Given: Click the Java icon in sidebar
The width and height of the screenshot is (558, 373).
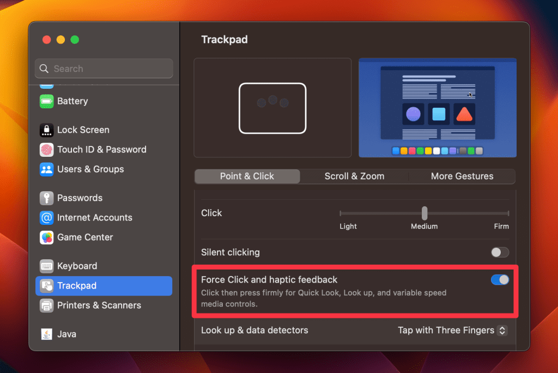Looking at the screenshot, I should coord(47,334).
